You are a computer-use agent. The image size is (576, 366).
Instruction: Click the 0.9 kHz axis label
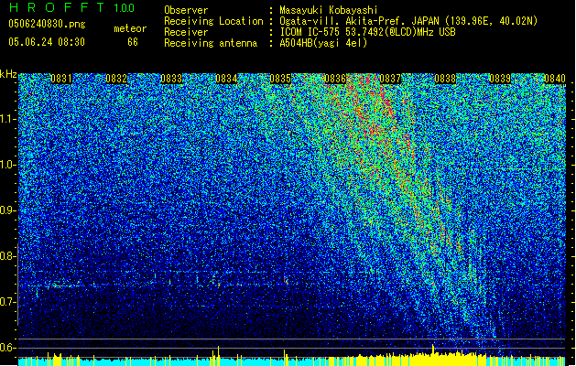click(x=7, y=210)
